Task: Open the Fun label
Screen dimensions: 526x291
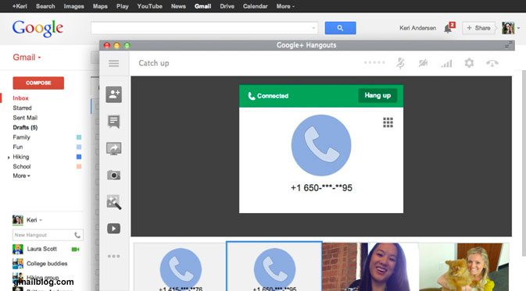Action: tap(18, 147)
